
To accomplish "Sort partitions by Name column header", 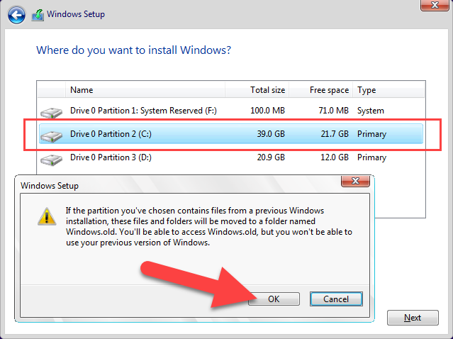I will click(145, 90).
